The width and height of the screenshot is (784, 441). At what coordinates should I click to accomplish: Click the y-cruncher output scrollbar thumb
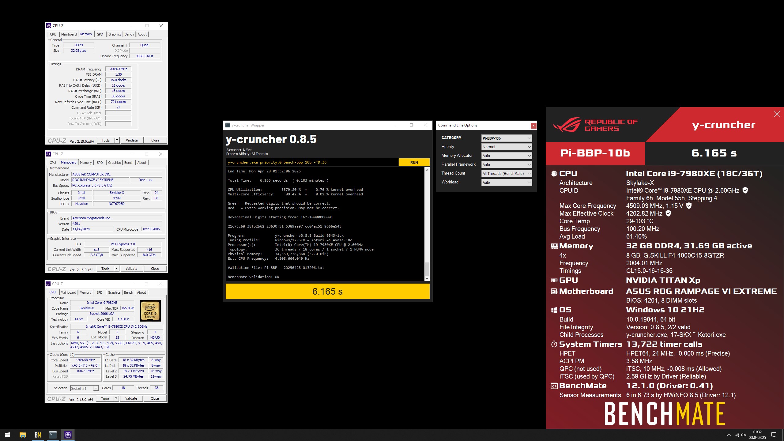(x=427, y=269)
